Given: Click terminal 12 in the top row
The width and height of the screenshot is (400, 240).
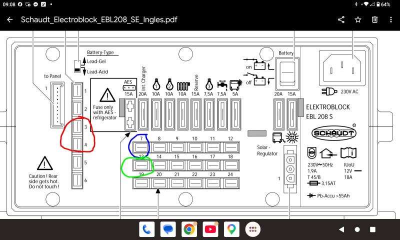Looking at the screenshot, I should click(231, 147).
